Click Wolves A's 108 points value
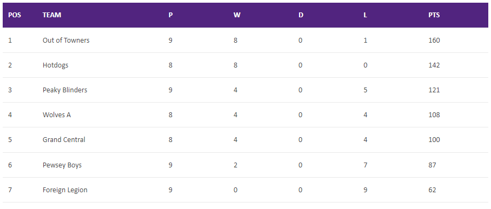 pyautogui.click(x=434, y=115)
